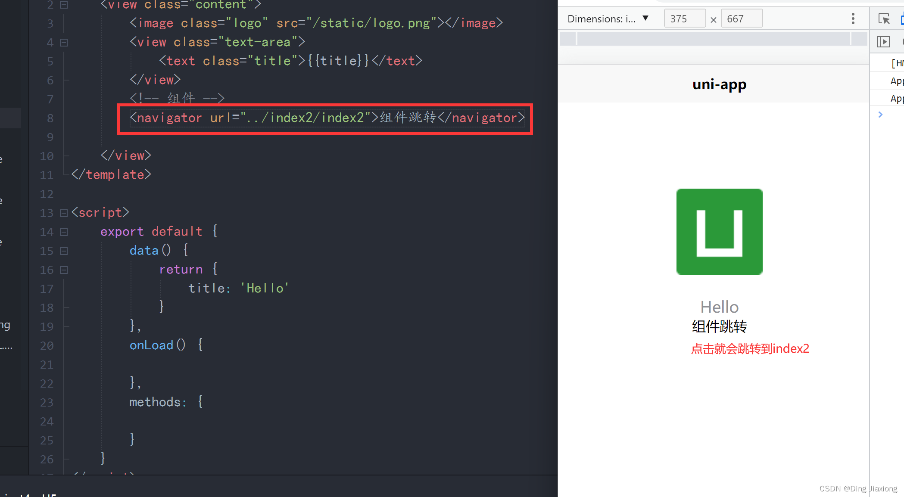
Task: Click the 'Hello' string on line 17
Action: (x=264, y=288)
